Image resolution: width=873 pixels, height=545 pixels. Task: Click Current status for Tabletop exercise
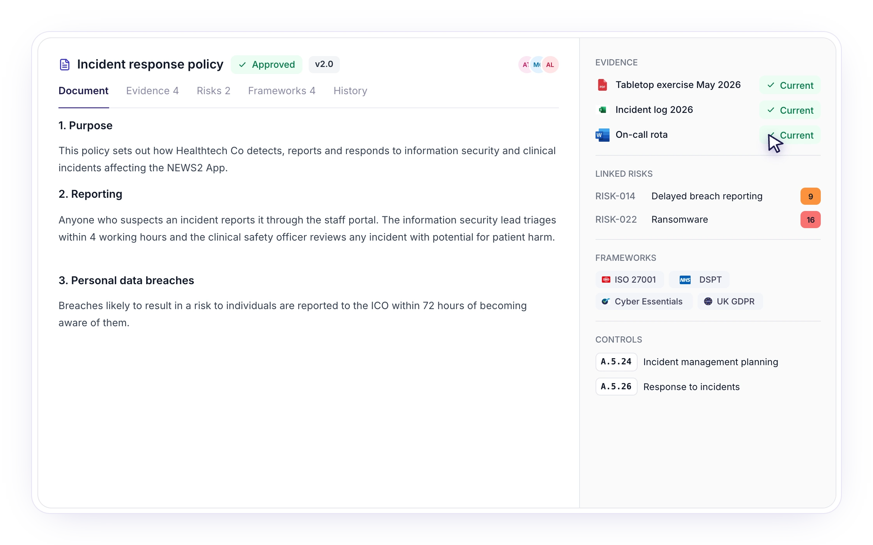click(x=790, y=85)
